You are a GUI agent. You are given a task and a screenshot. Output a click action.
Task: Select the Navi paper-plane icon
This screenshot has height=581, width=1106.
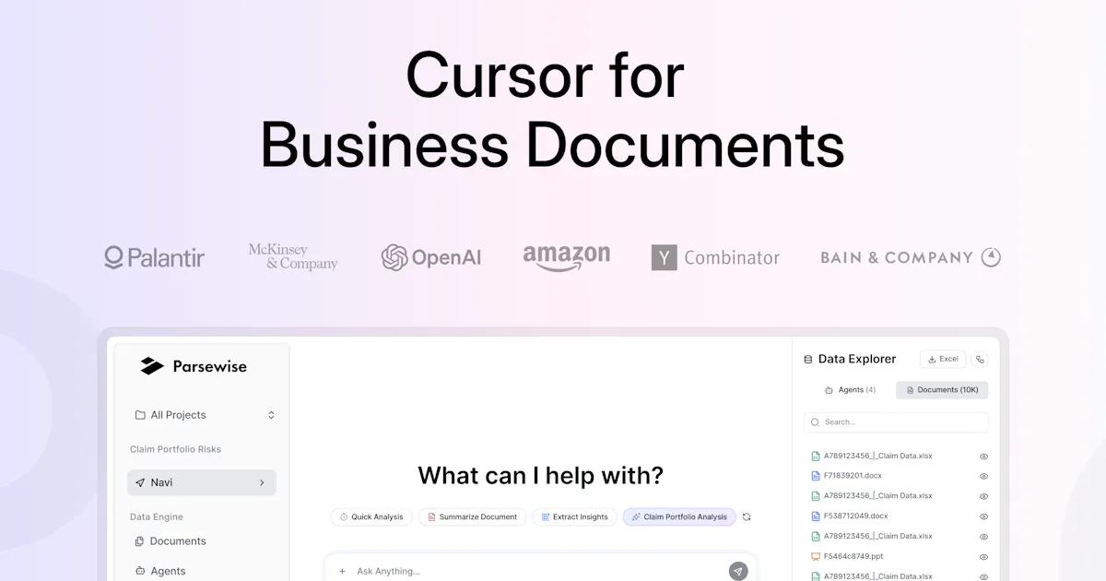point(140,482)
